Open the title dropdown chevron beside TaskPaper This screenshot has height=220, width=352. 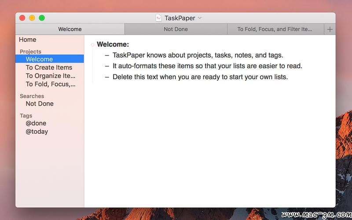click(x=200, y=18)
